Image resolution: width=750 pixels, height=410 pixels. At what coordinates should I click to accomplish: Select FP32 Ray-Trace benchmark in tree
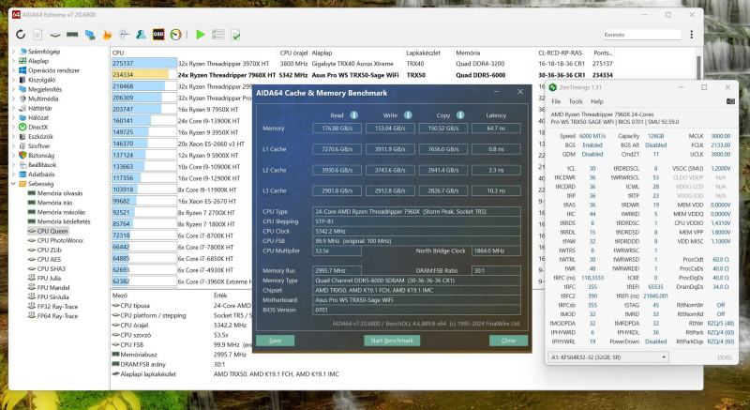coord(57,307)
